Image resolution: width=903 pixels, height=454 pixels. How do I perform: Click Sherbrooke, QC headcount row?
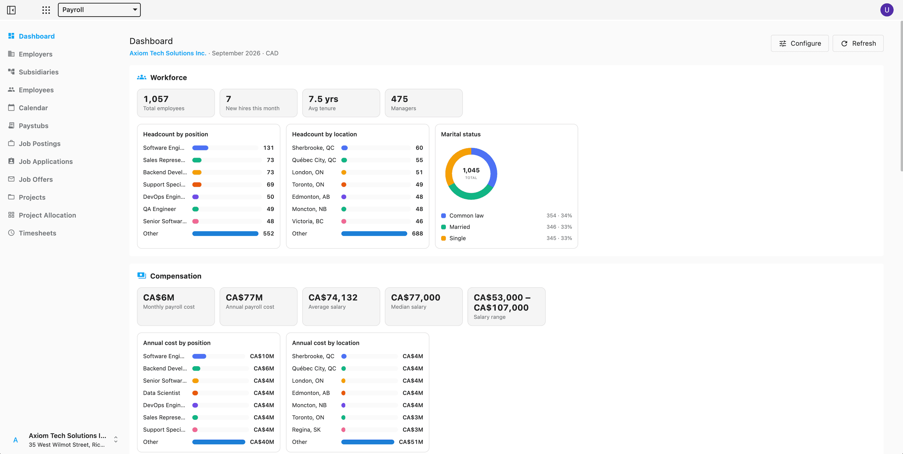click(357, 148)
